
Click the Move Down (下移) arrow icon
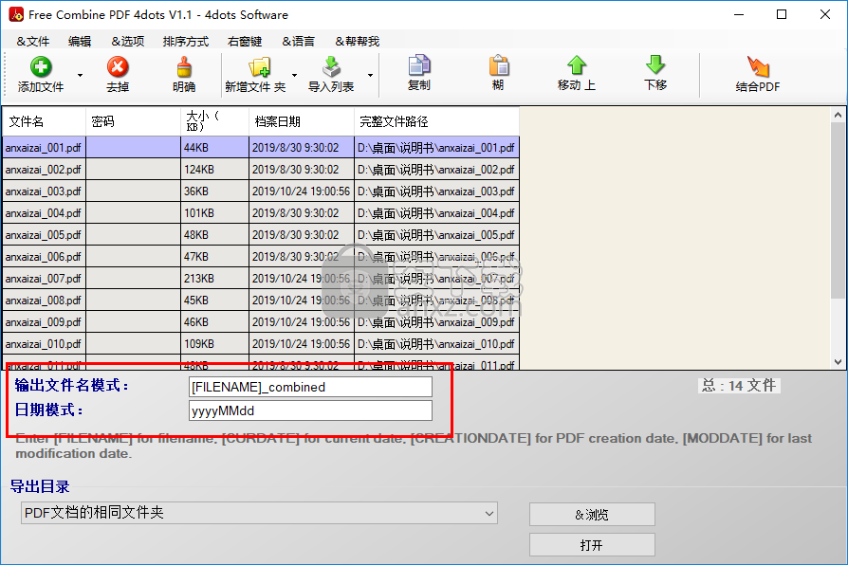[x=655, y=65]
